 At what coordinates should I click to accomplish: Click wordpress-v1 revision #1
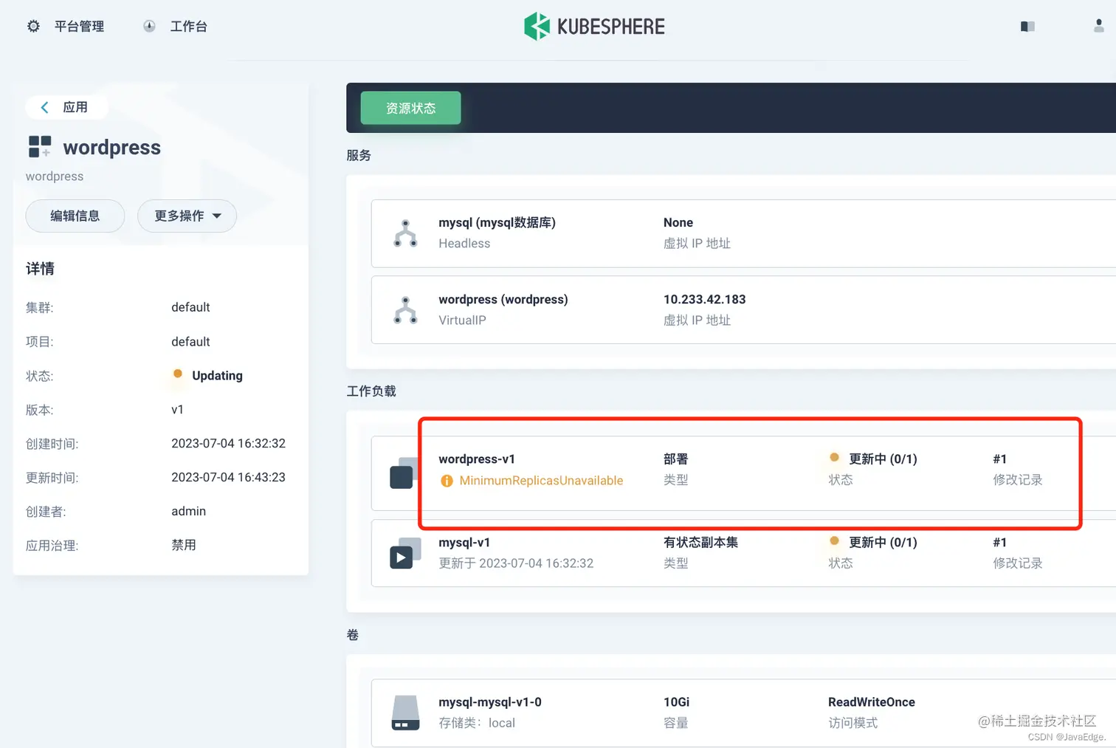tap(1000, 459)
